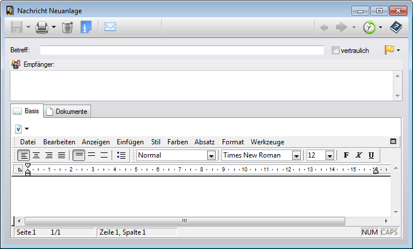The height and width of the screenshot is (249, 413).
Task: Click the envelope send message icon
Action: click(x=110, y=27)
